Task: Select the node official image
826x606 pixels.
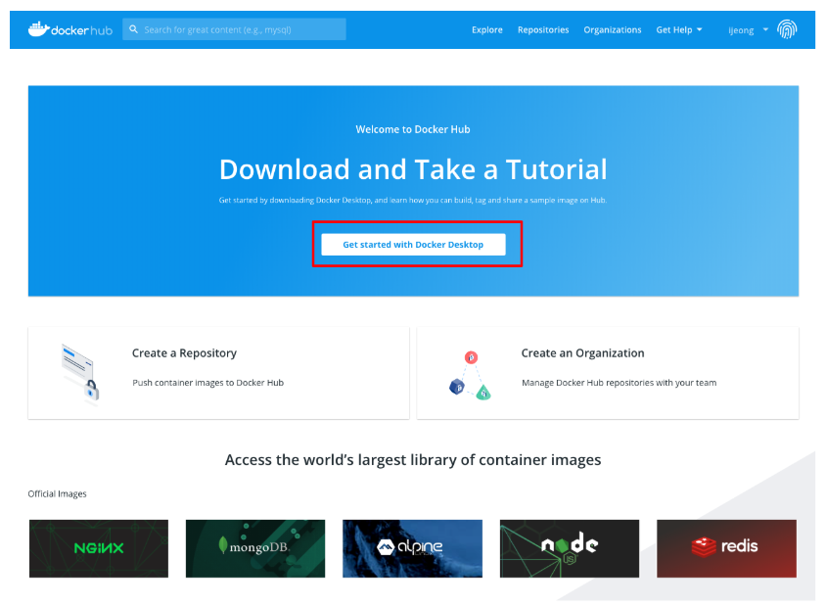Action: click(x=570, y=548)
